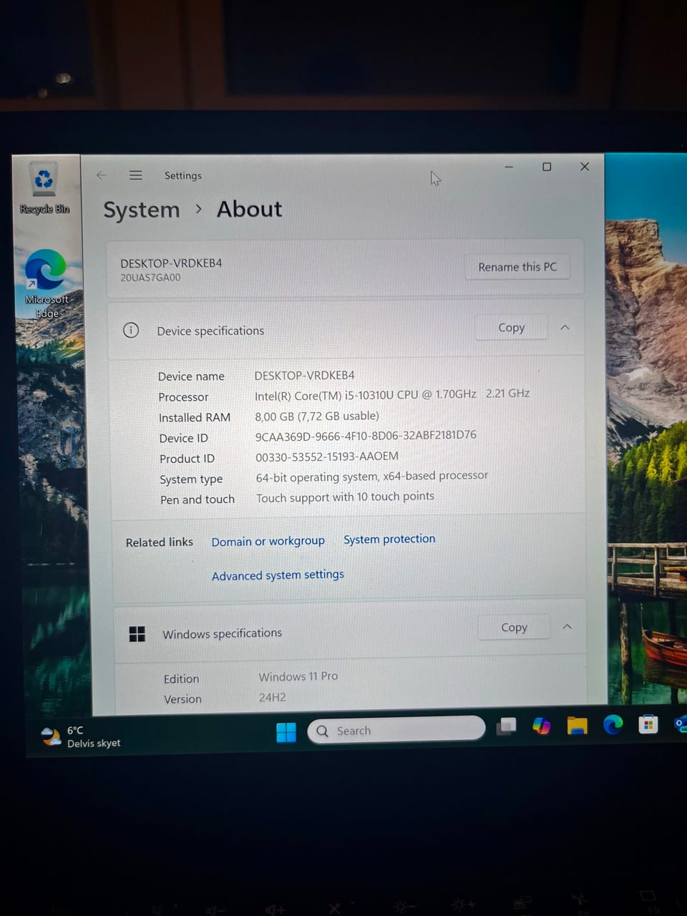The image size is (687, 916).
Task: Copy the Windows specifications
Action: click(514, 628)
